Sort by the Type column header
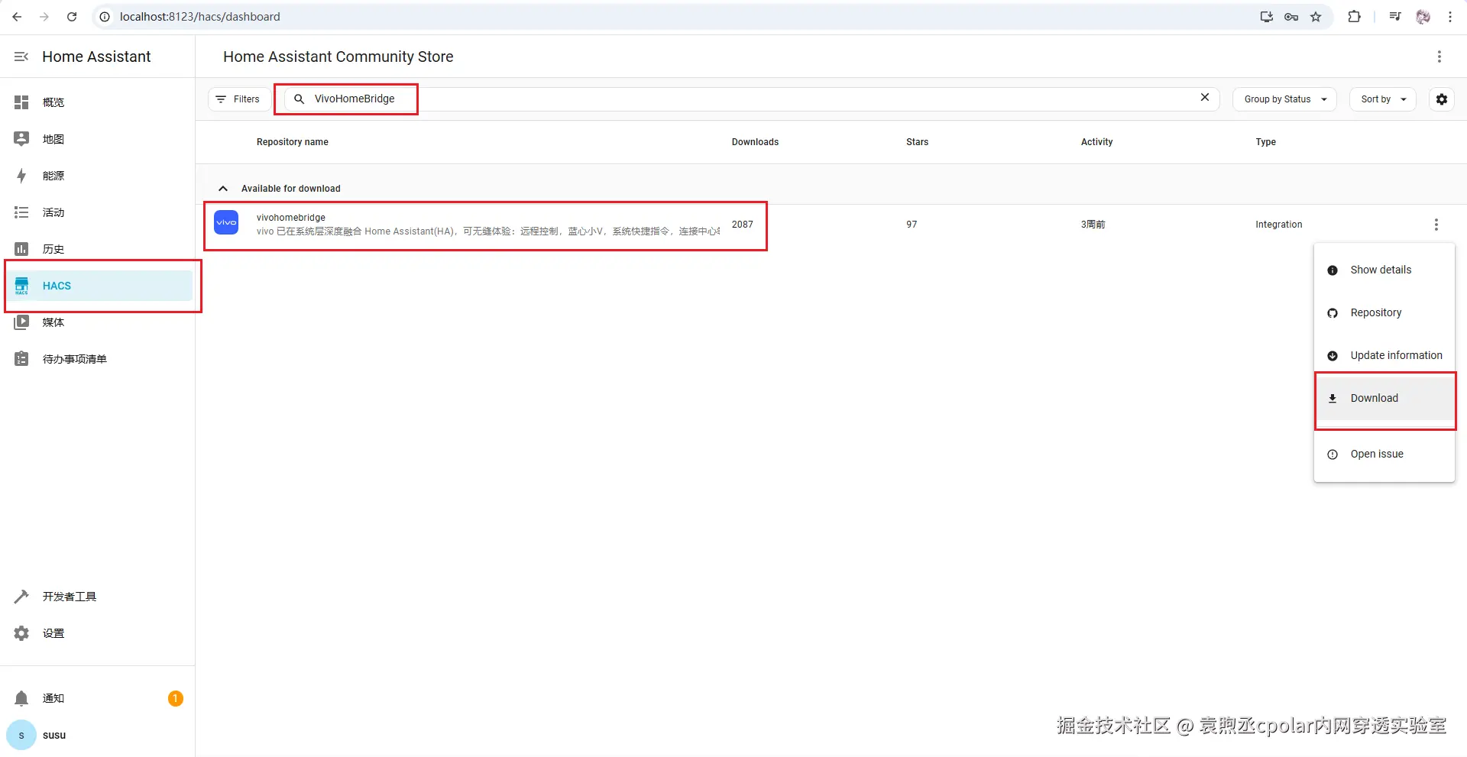Viewport: 1467px width, 757px height. 1265,142
